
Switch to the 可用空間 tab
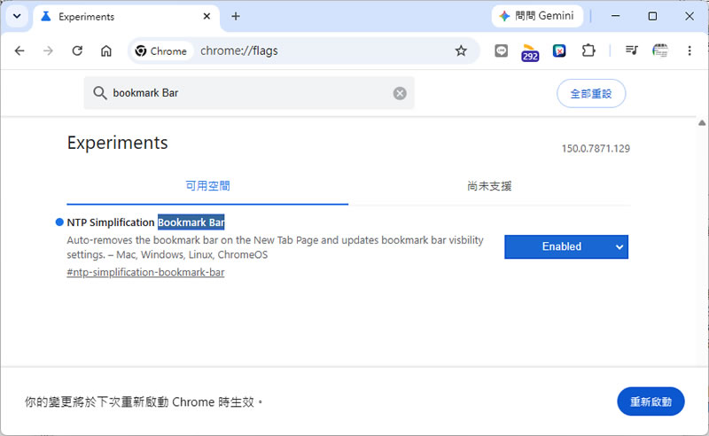(207, 186)
